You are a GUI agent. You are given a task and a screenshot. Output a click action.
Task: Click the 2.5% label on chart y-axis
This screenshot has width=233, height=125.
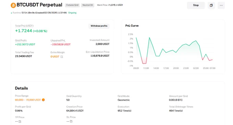click(x=131, y=34)
